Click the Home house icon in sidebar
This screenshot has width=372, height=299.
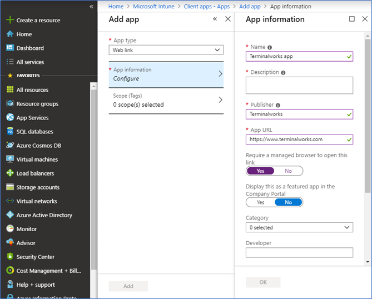(x=10, y=34)
